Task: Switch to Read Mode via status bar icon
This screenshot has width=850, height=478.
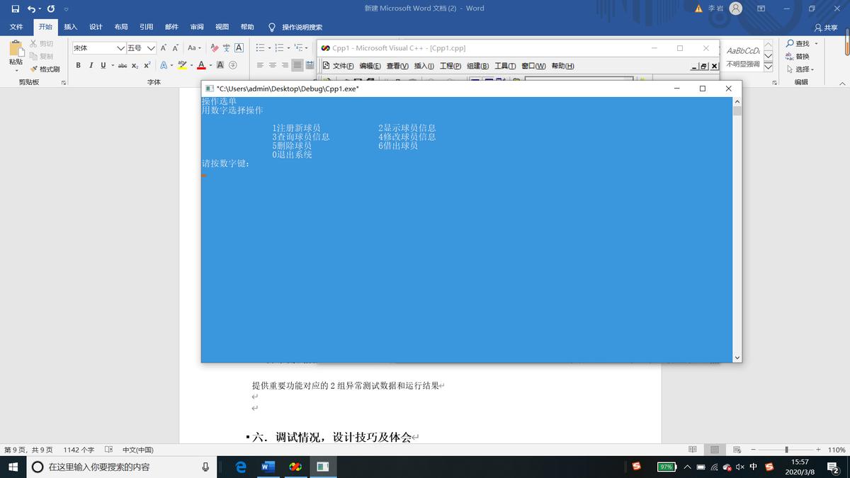Action: click(x=691, y=449)
